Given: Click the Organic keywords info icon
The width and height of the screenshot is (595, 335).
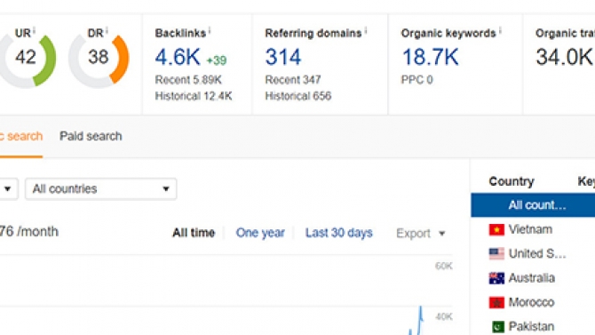Looking at the screenshot, I should click(500, 30).
